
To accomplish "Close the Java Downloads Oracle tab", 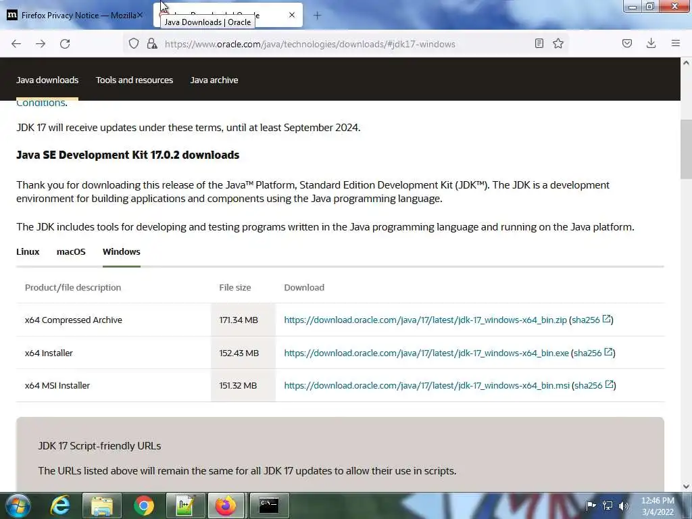I will tap(292, 15).
